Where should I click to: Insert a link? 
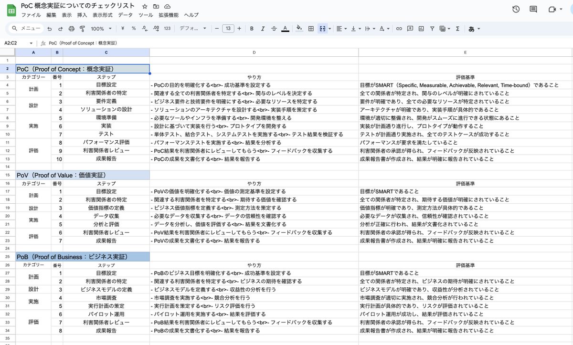[x=399, y=29]
